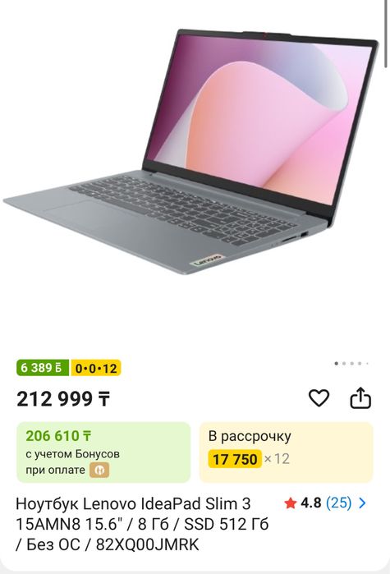Select the last small carousel dot
Screen dimensions: 390x574
click(367, 364)
